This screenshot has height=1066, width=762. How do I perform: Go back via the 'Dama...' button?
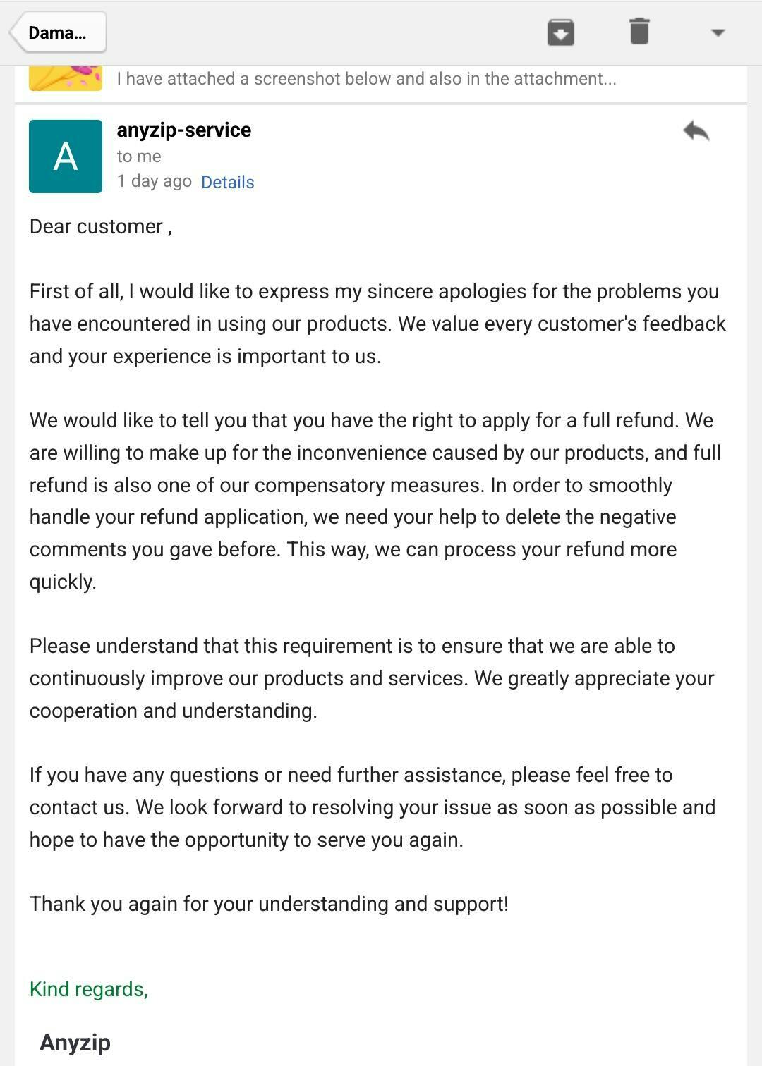coord(59,32)
